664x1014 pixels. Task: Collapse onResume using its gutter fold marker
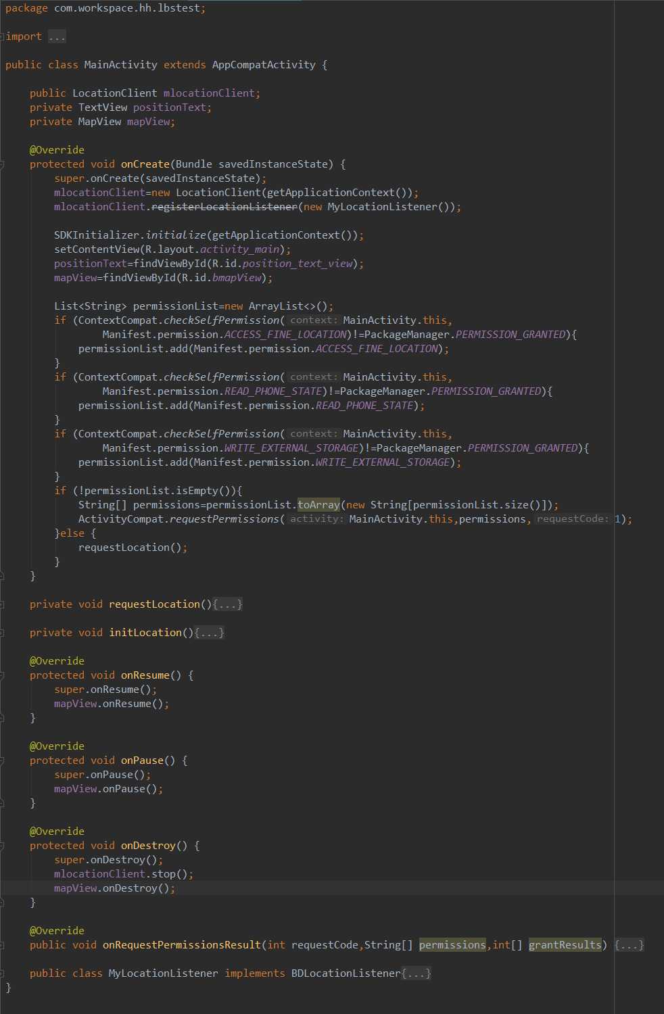coord(2,675)
